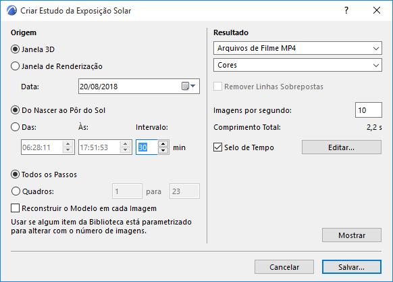The width and height of the screenshot is (393, 282).
Task: Enable Reconstruir o Modelo em cada Imagem
Action: click(15, 208)
